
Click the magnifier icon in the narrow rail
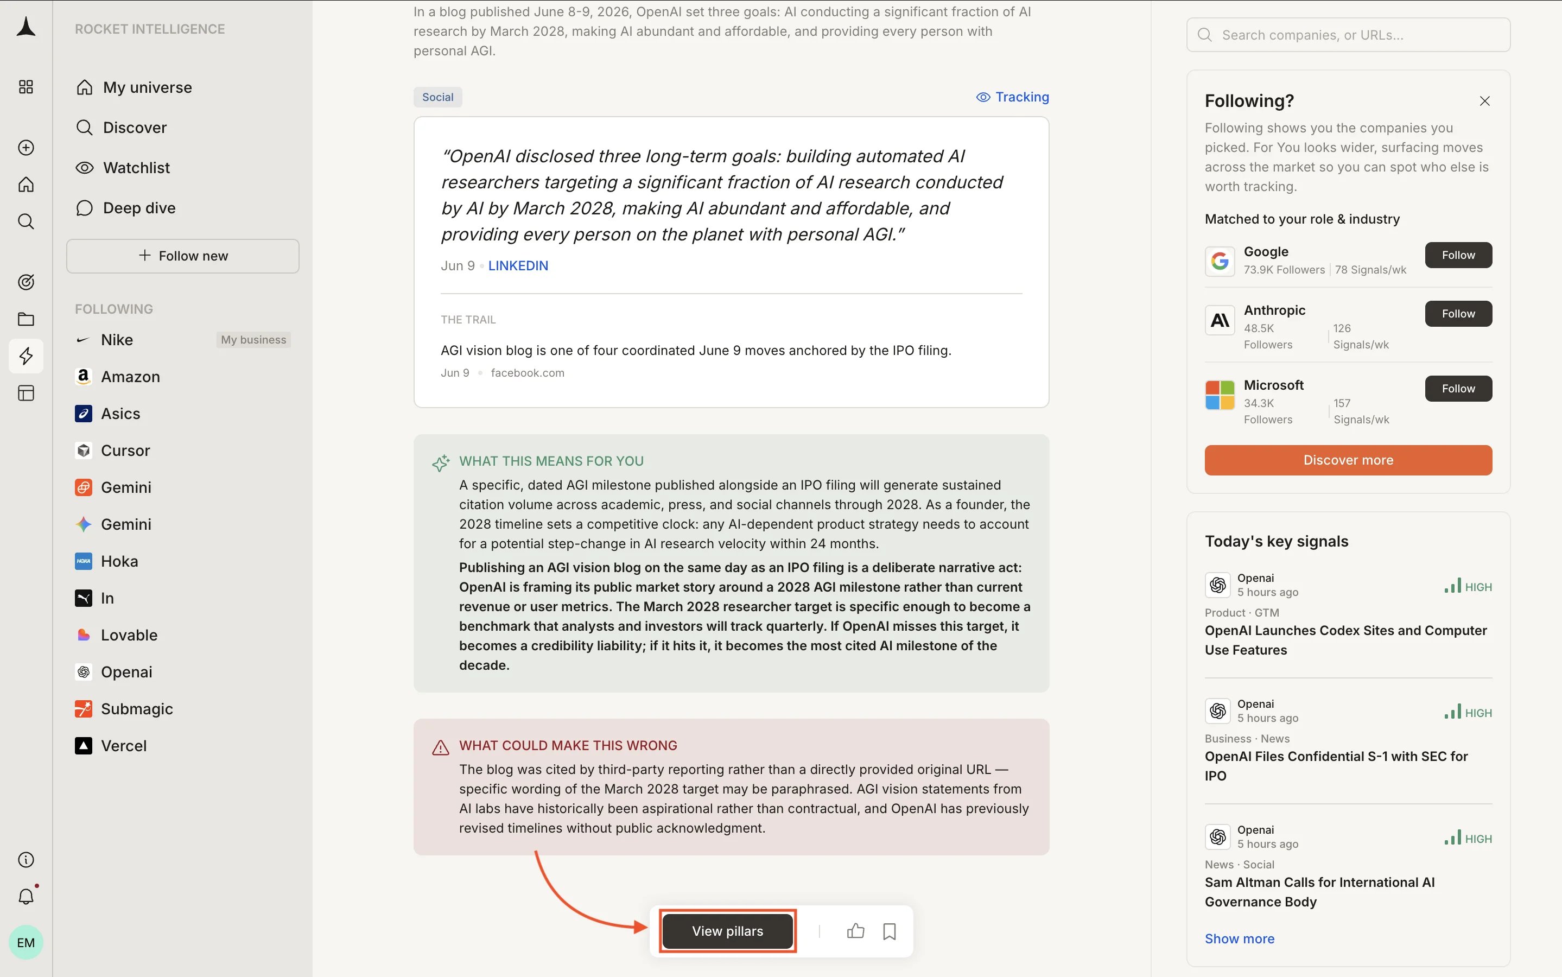pos(26,221)
